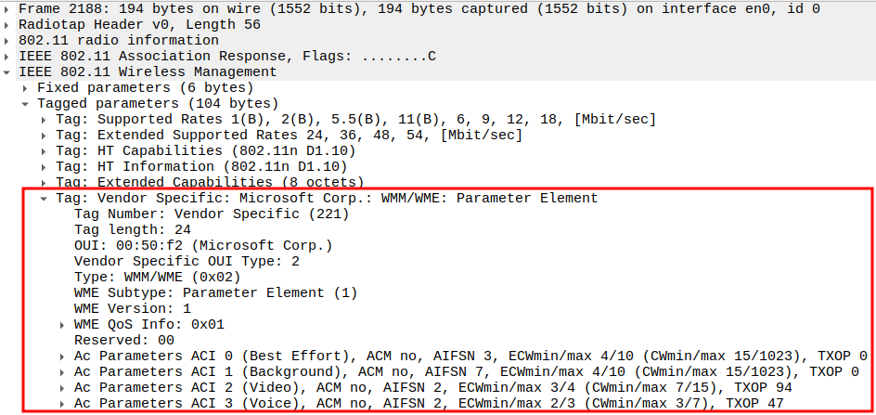This screenshot has width=876, height=415.
Task: Expand the Radiotap Header v0 section
Action: click(x=8, y=24)
